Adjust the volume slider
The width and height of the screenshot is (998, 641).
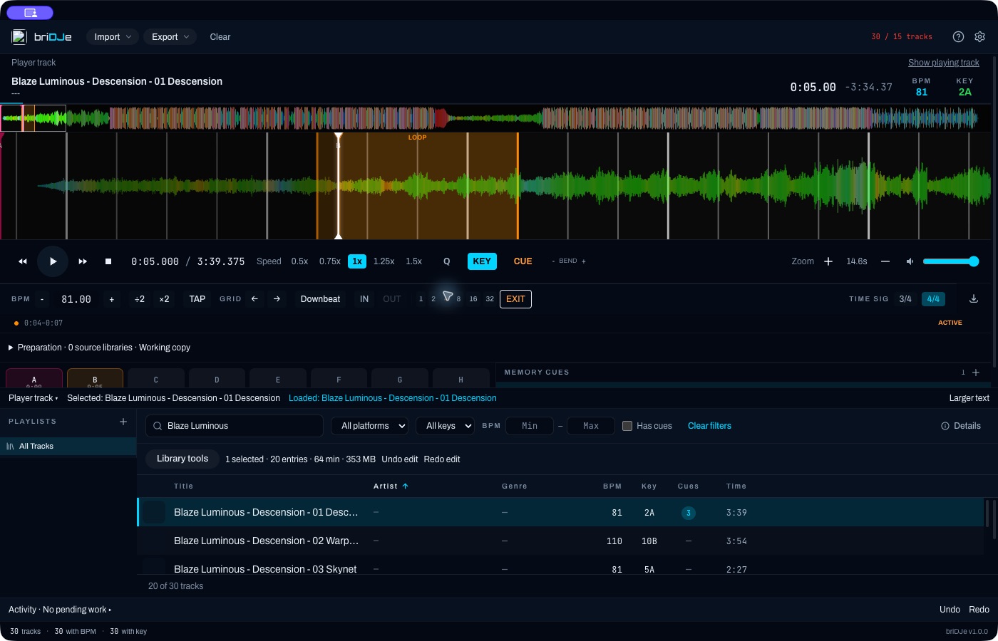tap(951, 261)
